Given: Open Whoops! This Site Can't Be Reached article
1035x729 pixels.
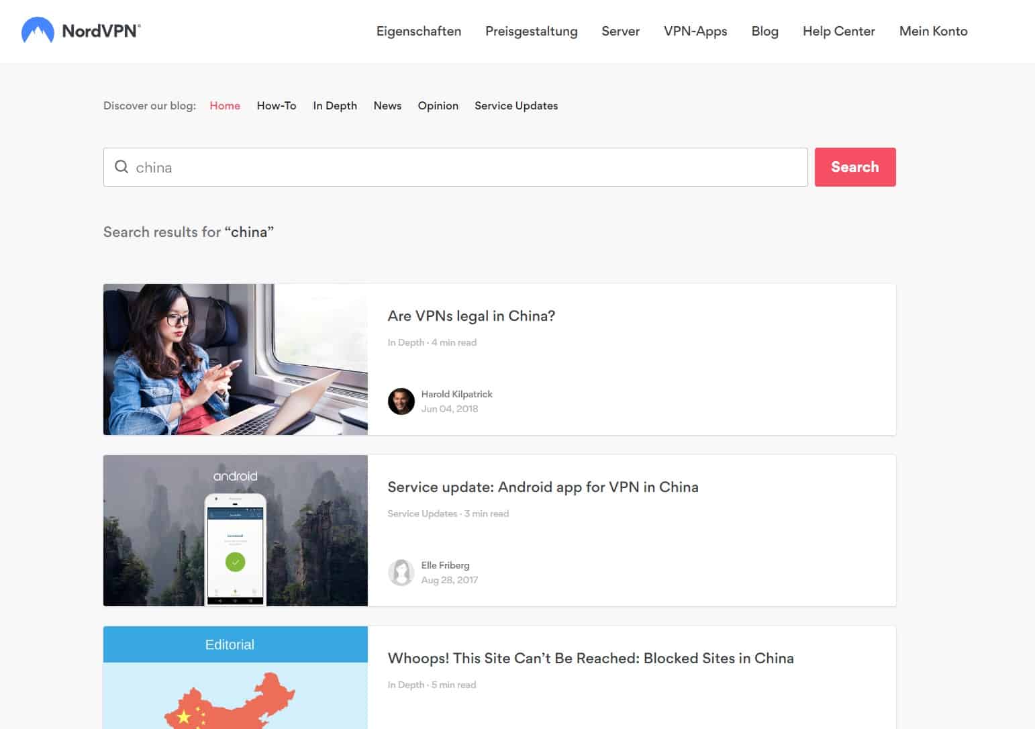Looking at the screenshot, I should tap(591, 659).
